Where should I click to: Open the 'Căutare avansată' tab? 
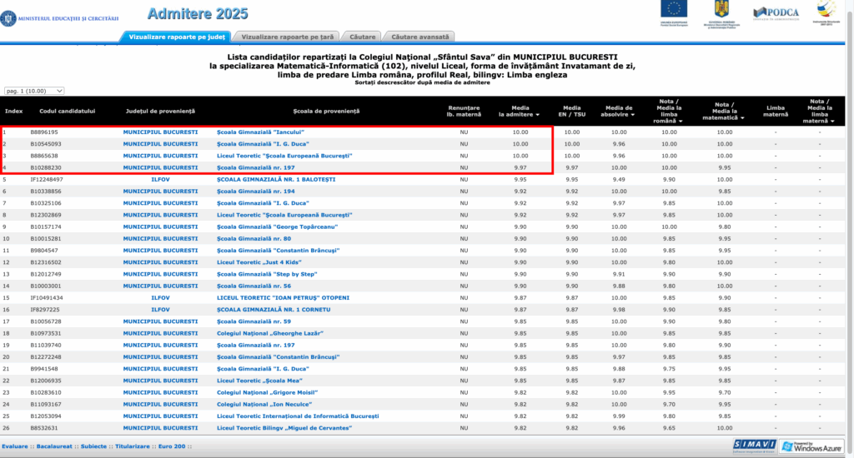[420, 37]
